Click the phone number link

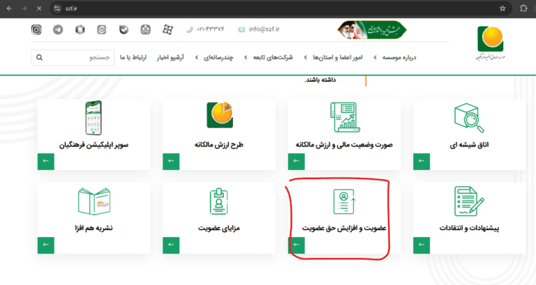tap(211, 29)
